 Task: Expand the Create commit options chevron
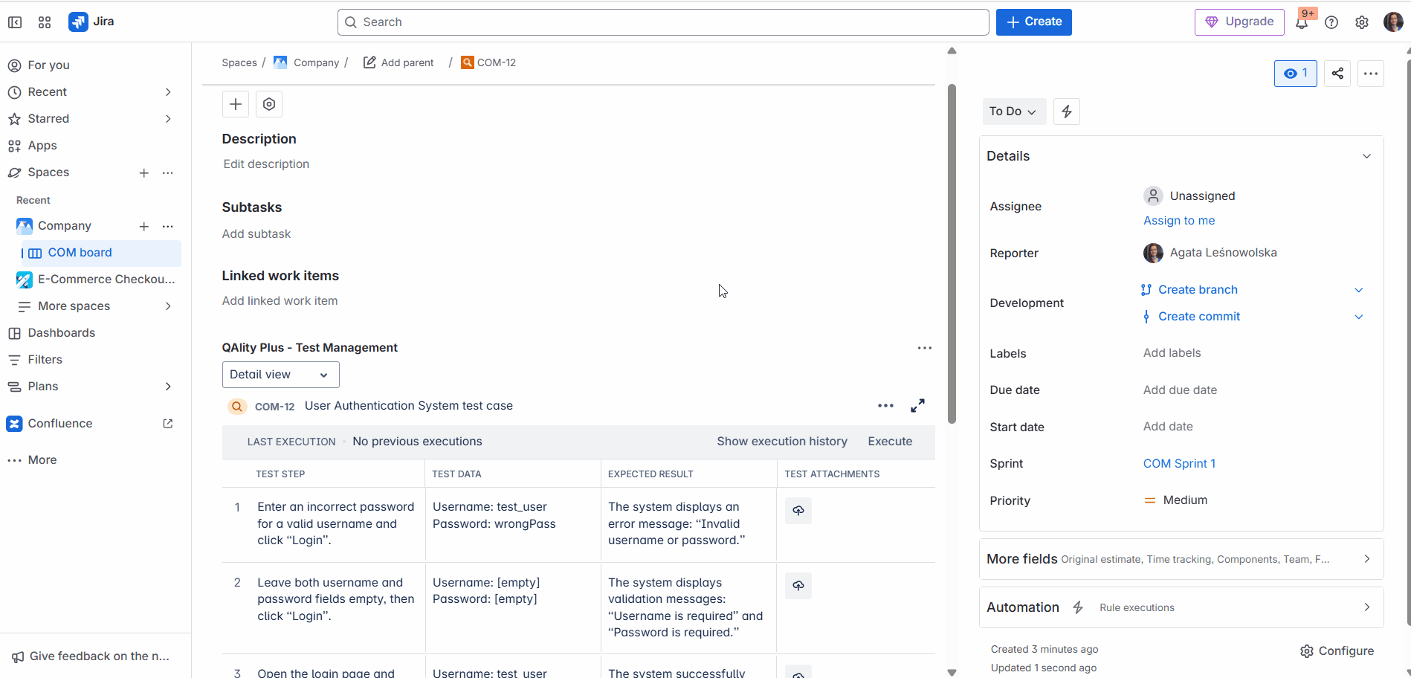[x=1359, y=317]
